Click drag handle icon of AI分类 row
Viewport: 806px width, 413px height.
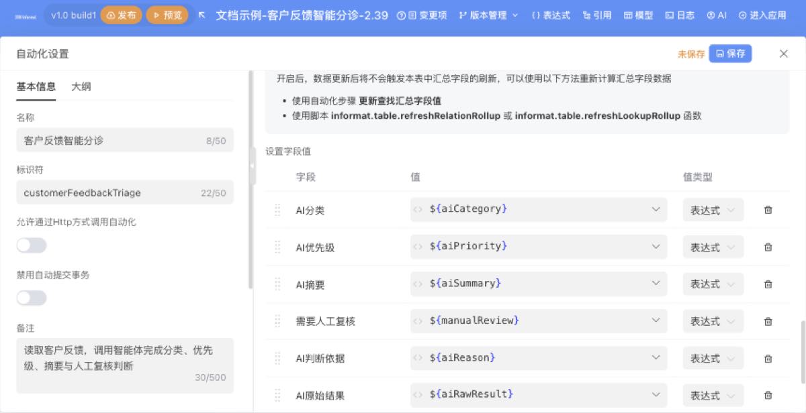click(277, 210)
